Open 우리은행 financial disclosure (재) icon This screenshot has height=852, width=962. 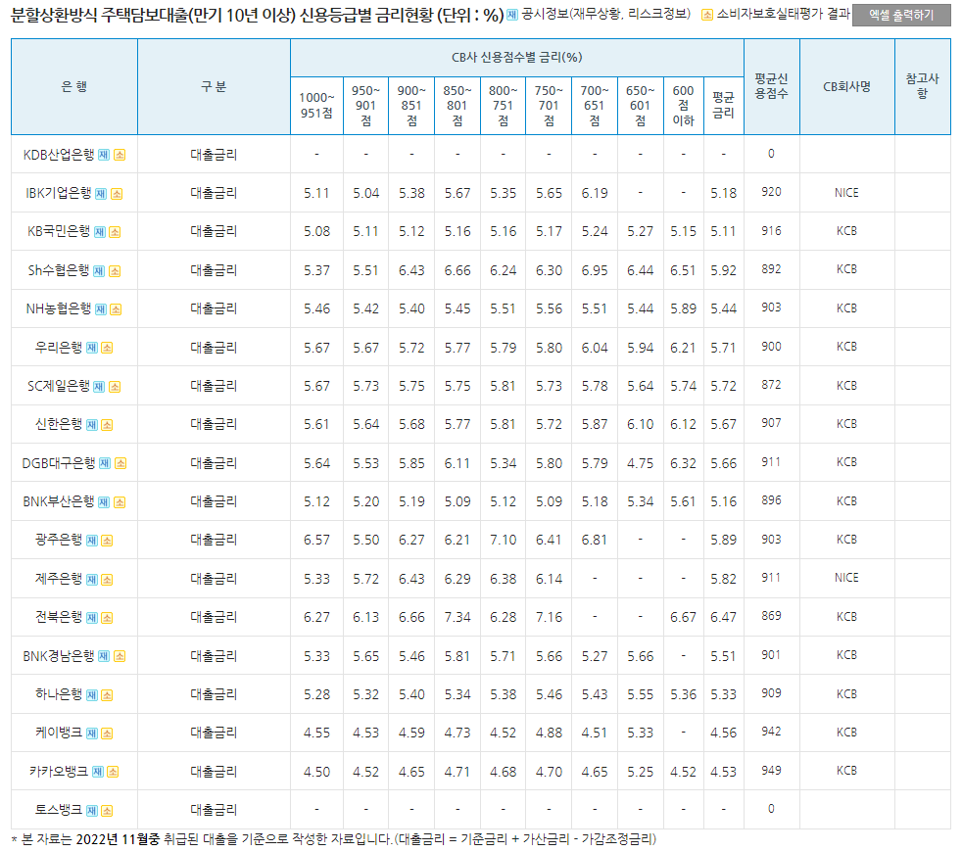[x=91, y=348]
